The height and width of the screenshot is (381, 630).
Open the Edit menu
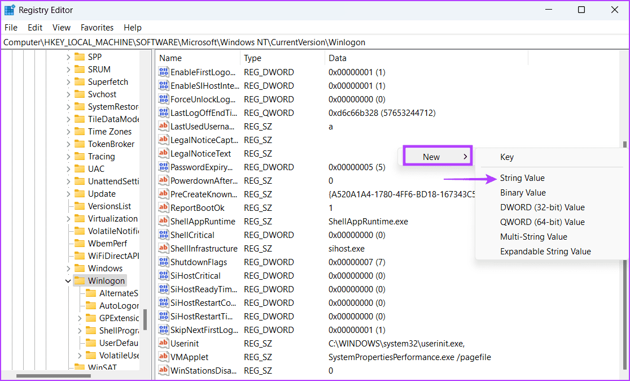[35, 27]
